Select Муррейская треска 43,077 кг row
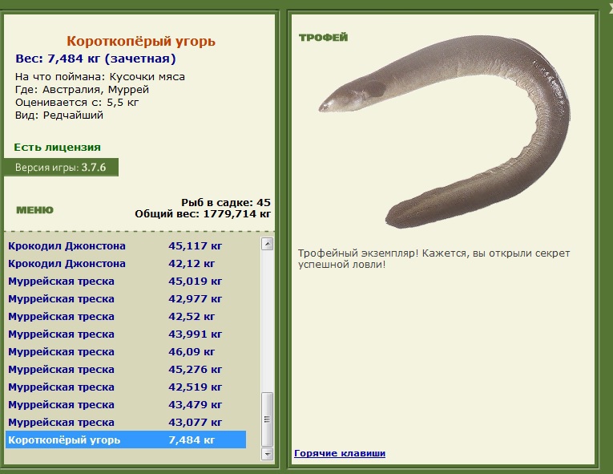Viewport: 613px width, 474px height. [126, 423]
